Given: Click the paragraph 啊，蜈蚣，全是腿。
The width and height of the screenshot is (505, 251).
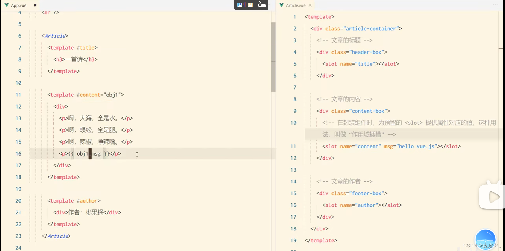Looking at the screenshot, I should 96,130.
